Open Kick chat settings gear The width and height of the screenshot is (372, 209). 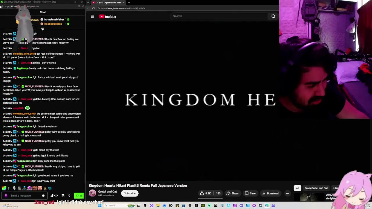pos(69,196)
